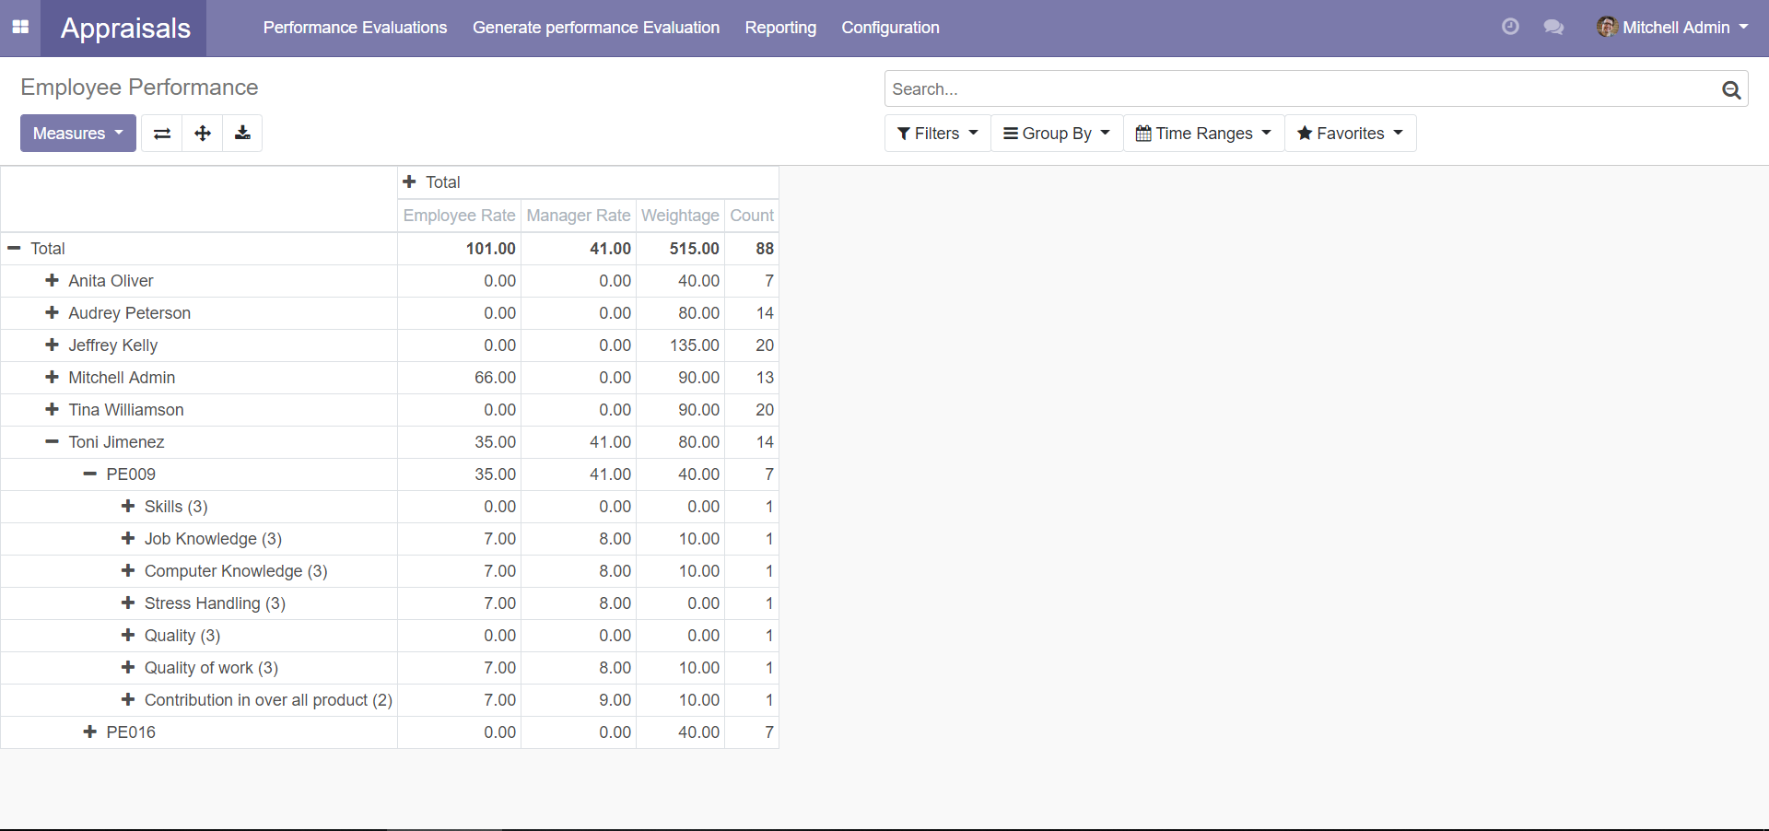Open the Group By dropdown

click(1056, 134)
